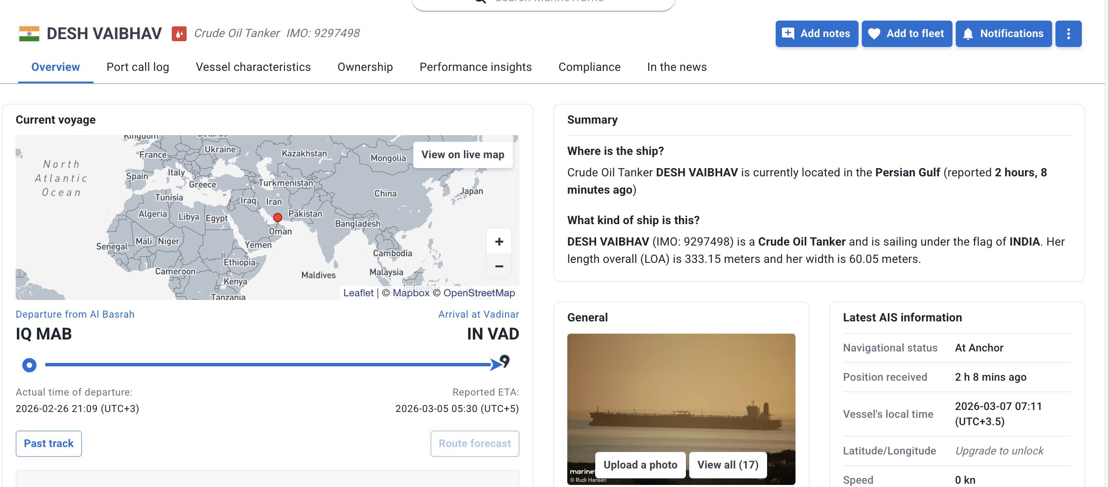Click the red vessel position marker on map

click(x=278, y=218)
